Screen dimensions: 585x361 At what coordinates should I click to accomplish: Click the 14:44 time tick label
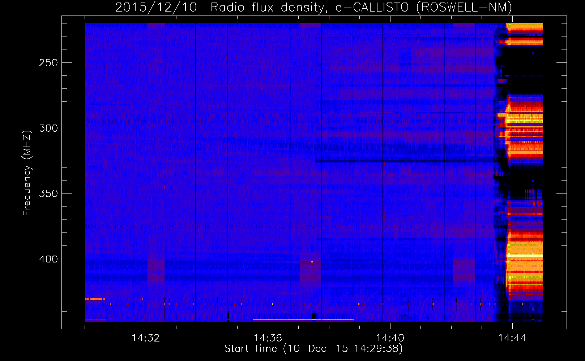(x=512, y=338)
